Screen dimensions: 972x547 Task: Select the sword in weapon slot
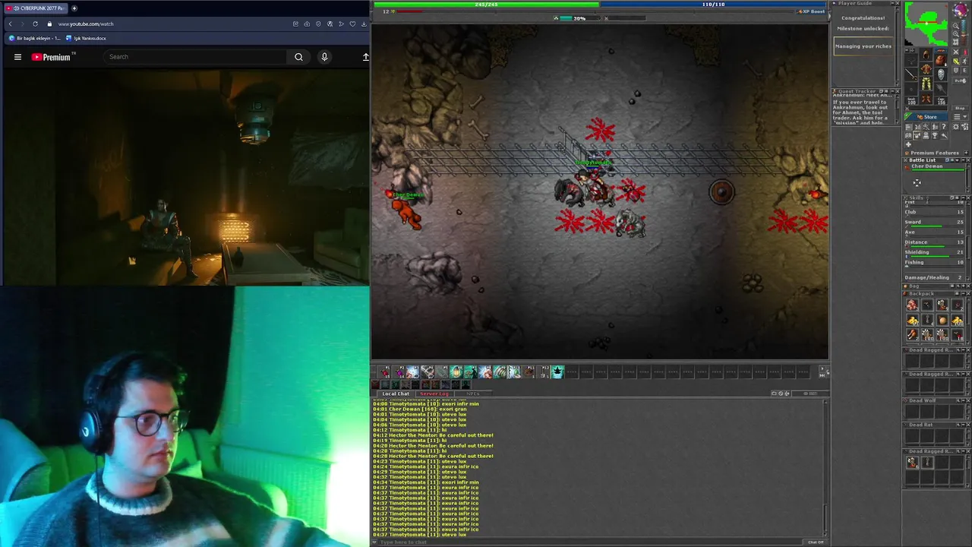[911, 74]
